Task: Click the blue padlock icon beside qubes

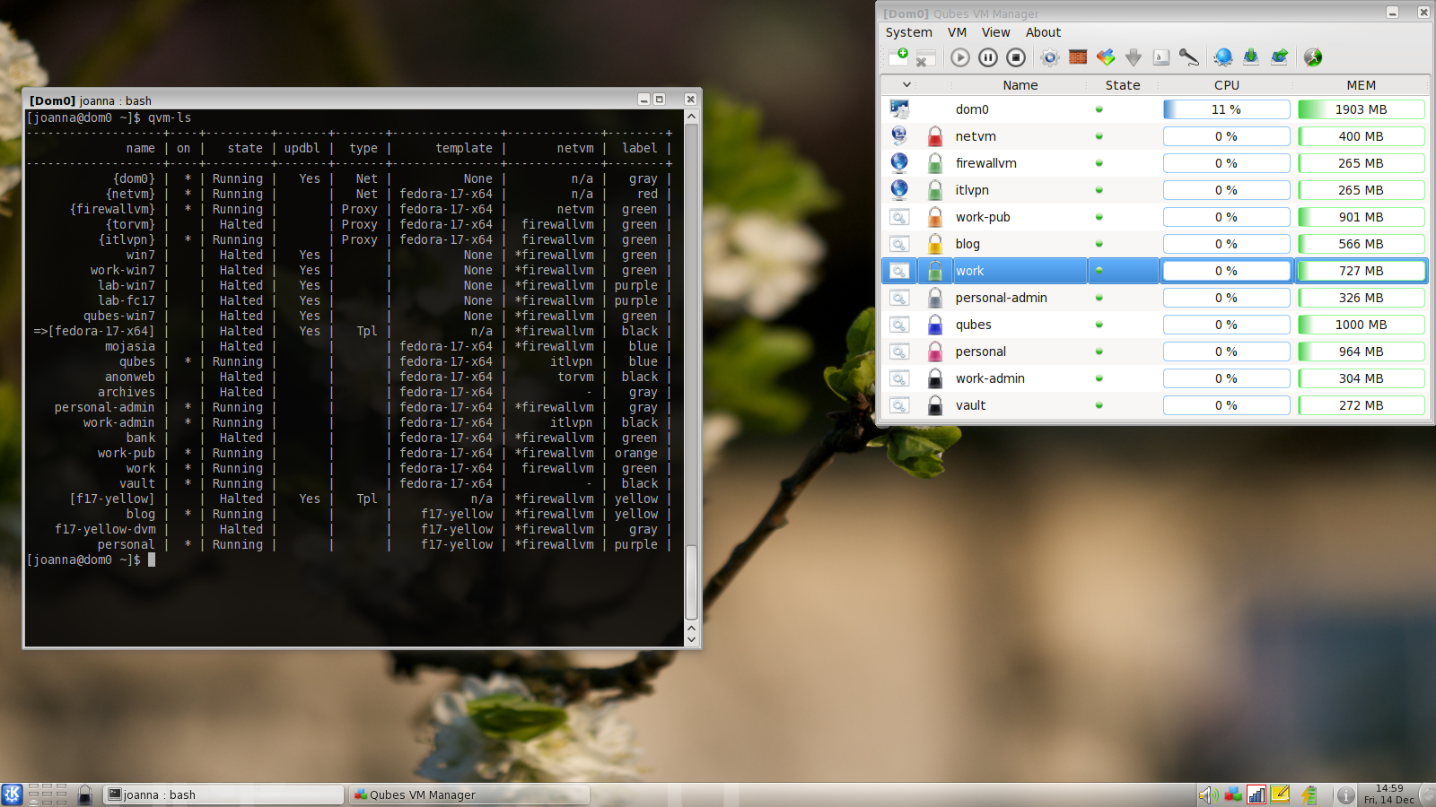Action: [934, 325]
